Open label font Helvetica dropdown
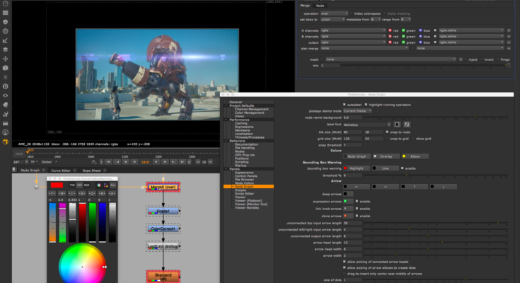The image size is (520, 283). point(366,125)
